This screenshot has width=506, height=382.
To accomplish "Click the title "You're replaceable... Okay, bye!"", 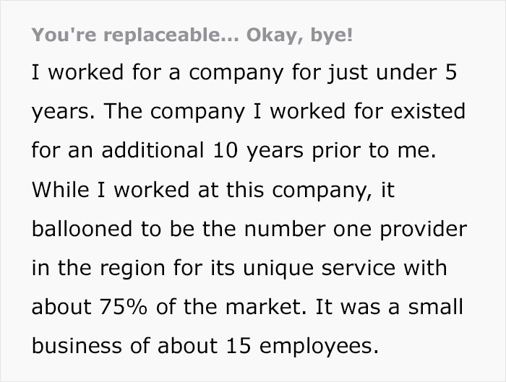I will [193, 35].
